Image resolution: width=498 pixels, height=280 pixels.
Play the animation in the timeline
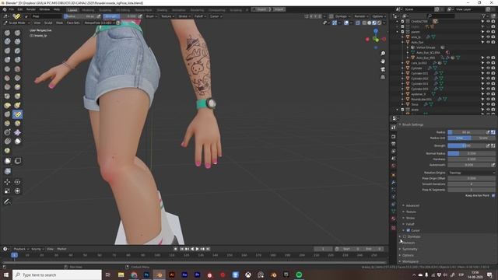197,249
